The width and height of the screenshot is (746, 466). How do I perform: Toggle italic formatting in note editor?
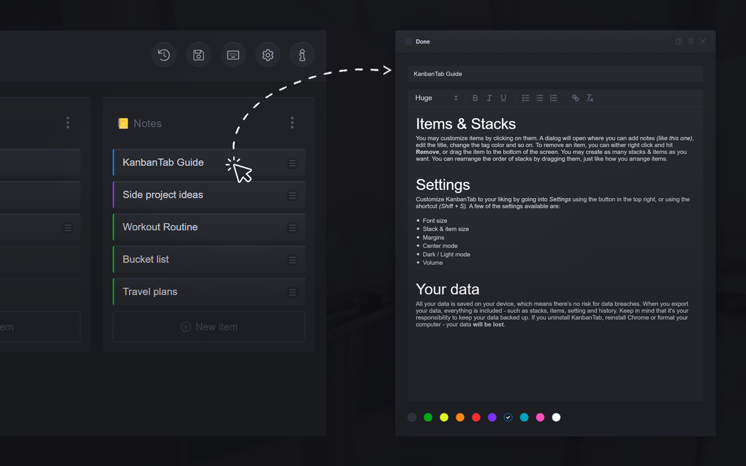(489, 98)
